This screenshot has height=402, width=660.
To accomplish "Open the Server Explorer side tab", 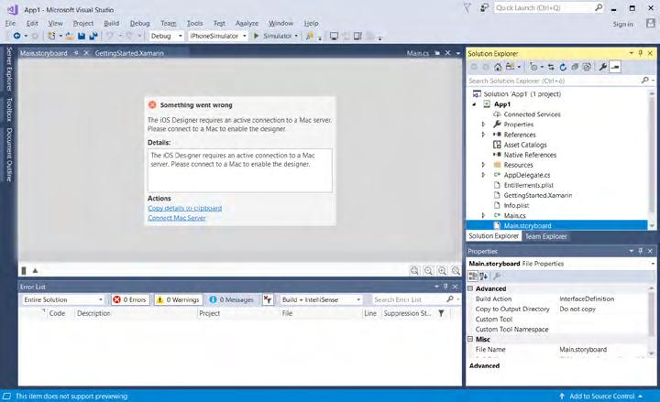I will 8,69.
